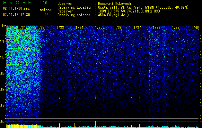202x128 pixels.
Task: Click time marker 1733
Action: point(60,28)
